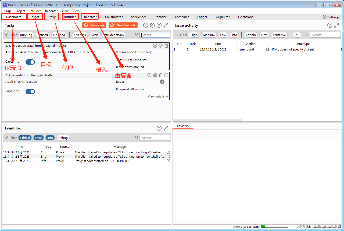Pause the Live audit from Proxy task

pyautogui.click(x=149, y=75)
